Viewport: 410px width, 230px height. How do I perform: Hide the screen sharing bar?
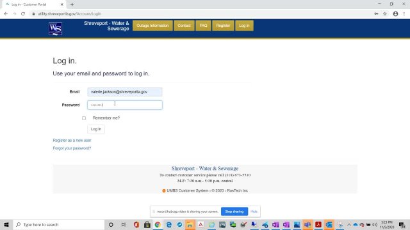254,211
